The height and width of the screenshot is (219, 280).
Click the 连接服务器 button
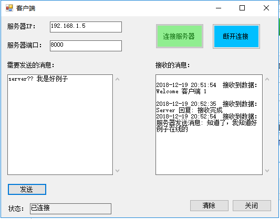point(180,36)
